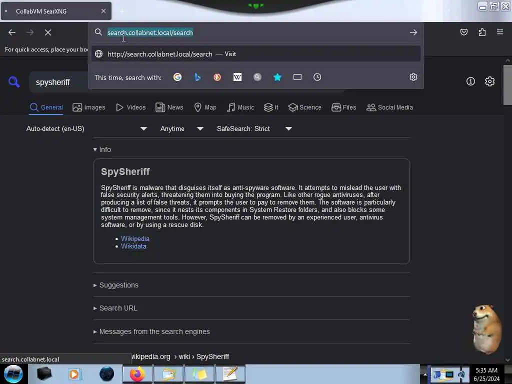Search this time with Bing

coord(197,77)
